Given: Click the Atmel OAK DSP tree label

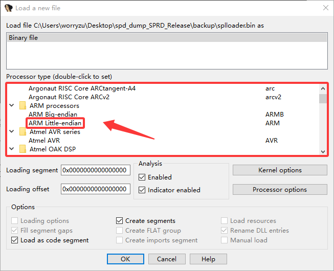Looking at the screenshot, I should coord(53,149).
